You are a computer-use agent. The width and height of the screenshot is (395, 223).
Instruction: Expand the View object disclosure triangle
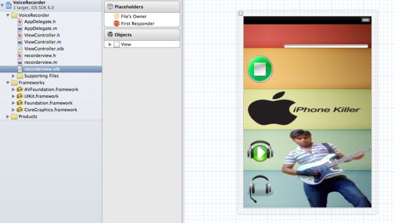point(110,44)
